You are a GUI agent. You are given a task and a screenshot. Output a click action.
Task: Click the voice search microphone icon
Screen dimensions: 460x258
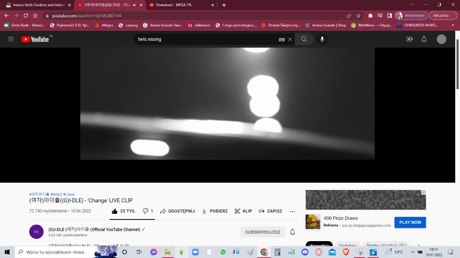(322, 39)
